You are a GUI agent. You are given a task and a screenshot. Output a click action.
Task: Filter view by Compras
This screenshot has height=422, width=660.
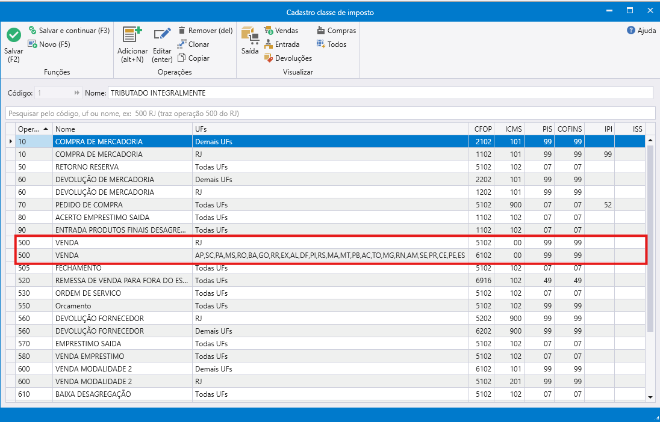pos(336,30)
